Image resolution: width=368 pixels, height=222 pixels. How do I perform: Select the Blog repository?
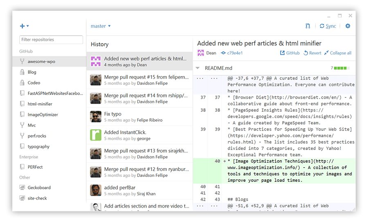(49, 72)
